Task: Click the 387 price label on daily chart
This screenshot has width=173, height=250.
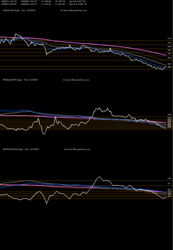Action: pyautogui.click(x=169, y=54)
